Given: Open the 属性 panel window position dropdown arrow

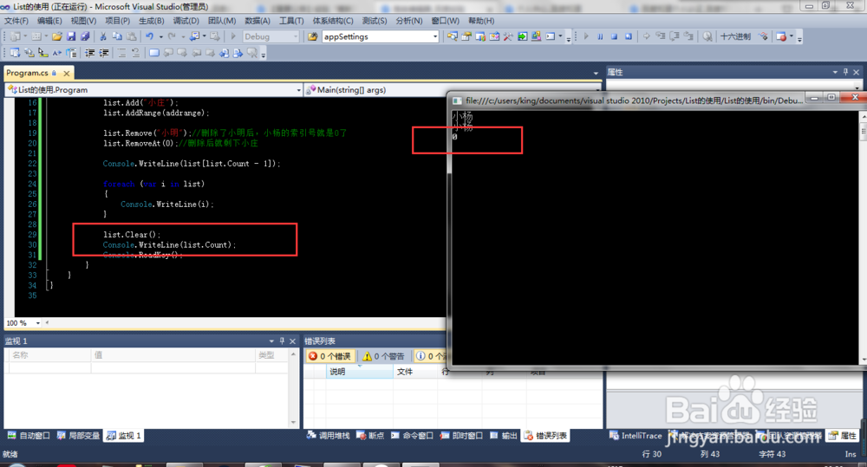Looking at the screenshot, I should click(835, 73).
